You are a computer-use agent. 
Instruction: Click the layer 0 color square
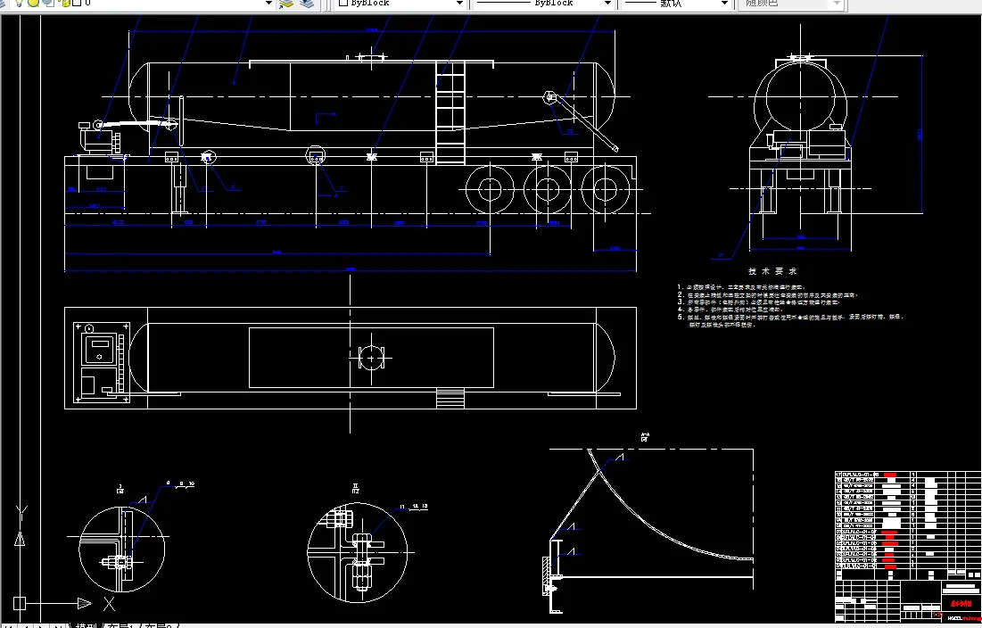coord(77,3)
